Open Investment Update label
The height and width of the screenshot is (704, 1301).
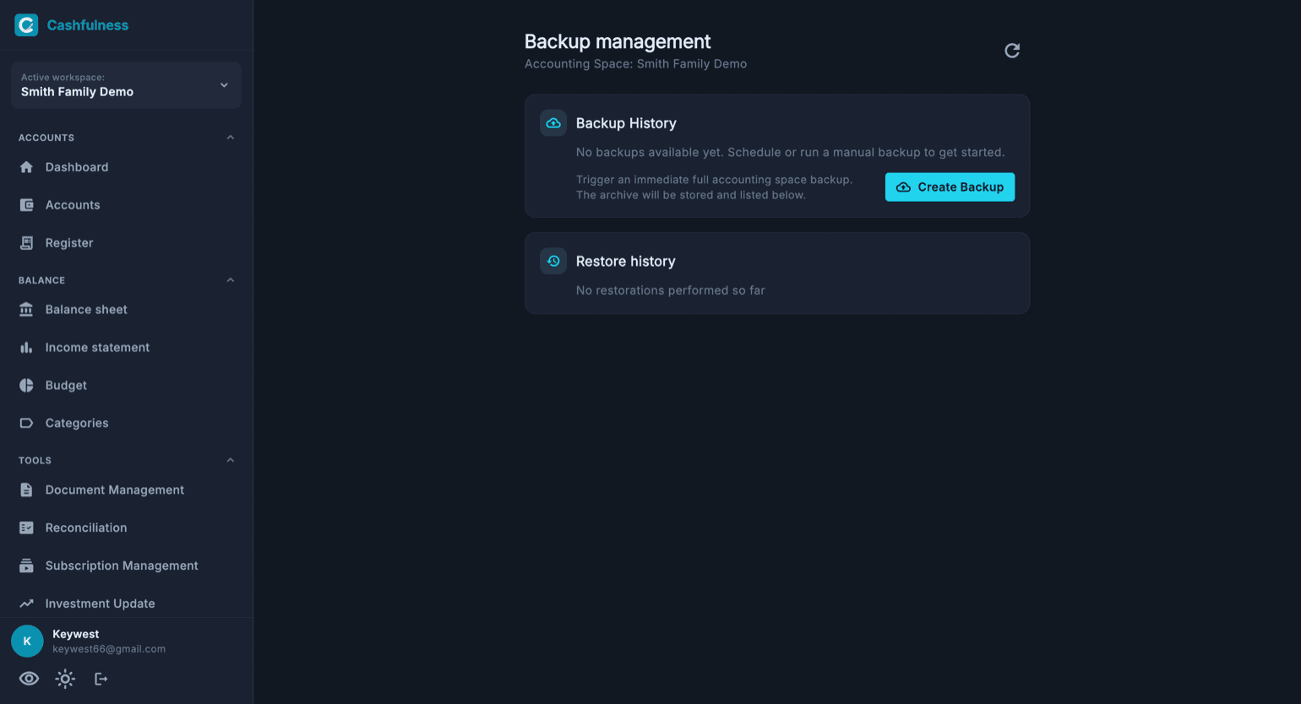coord(101,604)
